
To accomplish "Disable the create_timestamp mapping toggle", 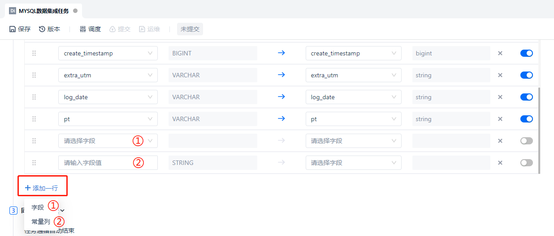I will coord(526,53).
